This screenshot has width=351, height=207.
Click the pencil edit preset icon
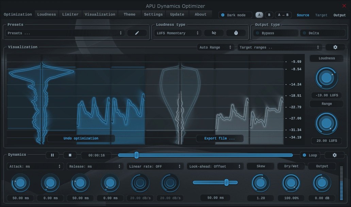point(137,33)
